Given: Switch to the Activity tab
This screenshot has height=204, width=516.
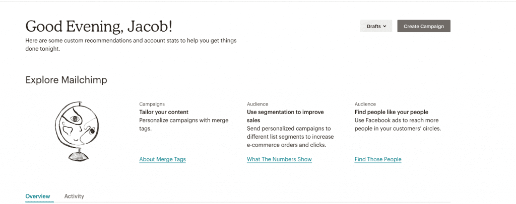Looking at the screenshot, I should 74,196.
